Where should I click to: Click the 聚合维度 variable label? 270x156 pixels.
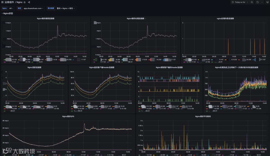coord(51,8)
